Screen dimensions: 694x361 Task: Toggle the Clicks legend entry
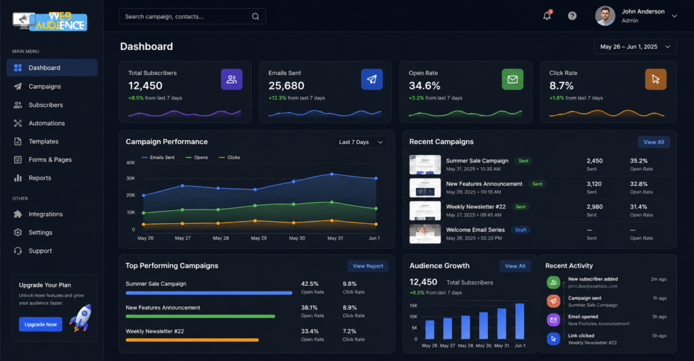click(229, 158)
